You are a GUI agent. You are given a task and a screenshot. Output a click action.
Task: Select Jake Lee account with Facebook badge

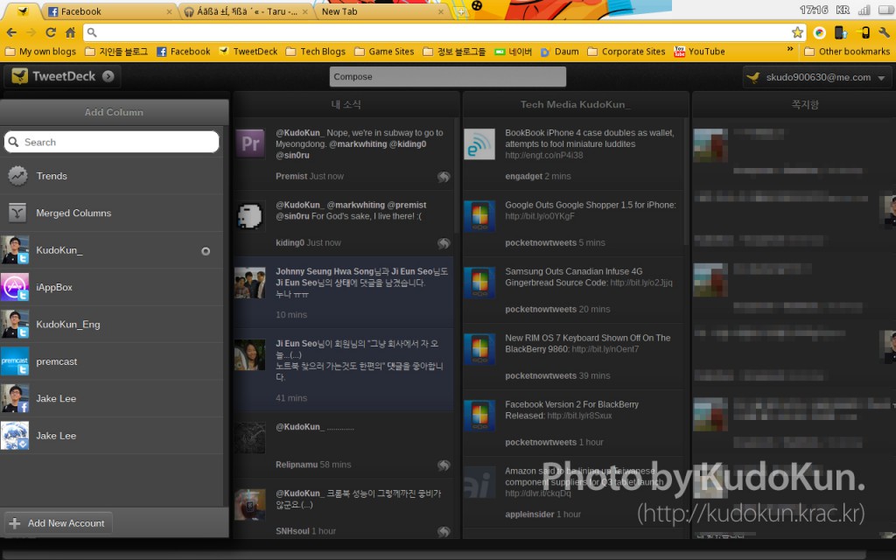click(x=111, y=398)
